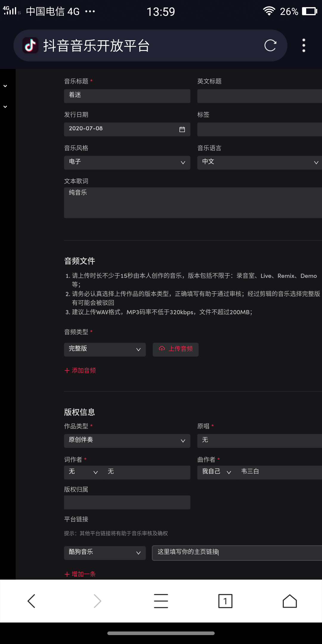Edit the 原唱 field containing 无
322x644 pixels.
(x=260, y=441)
